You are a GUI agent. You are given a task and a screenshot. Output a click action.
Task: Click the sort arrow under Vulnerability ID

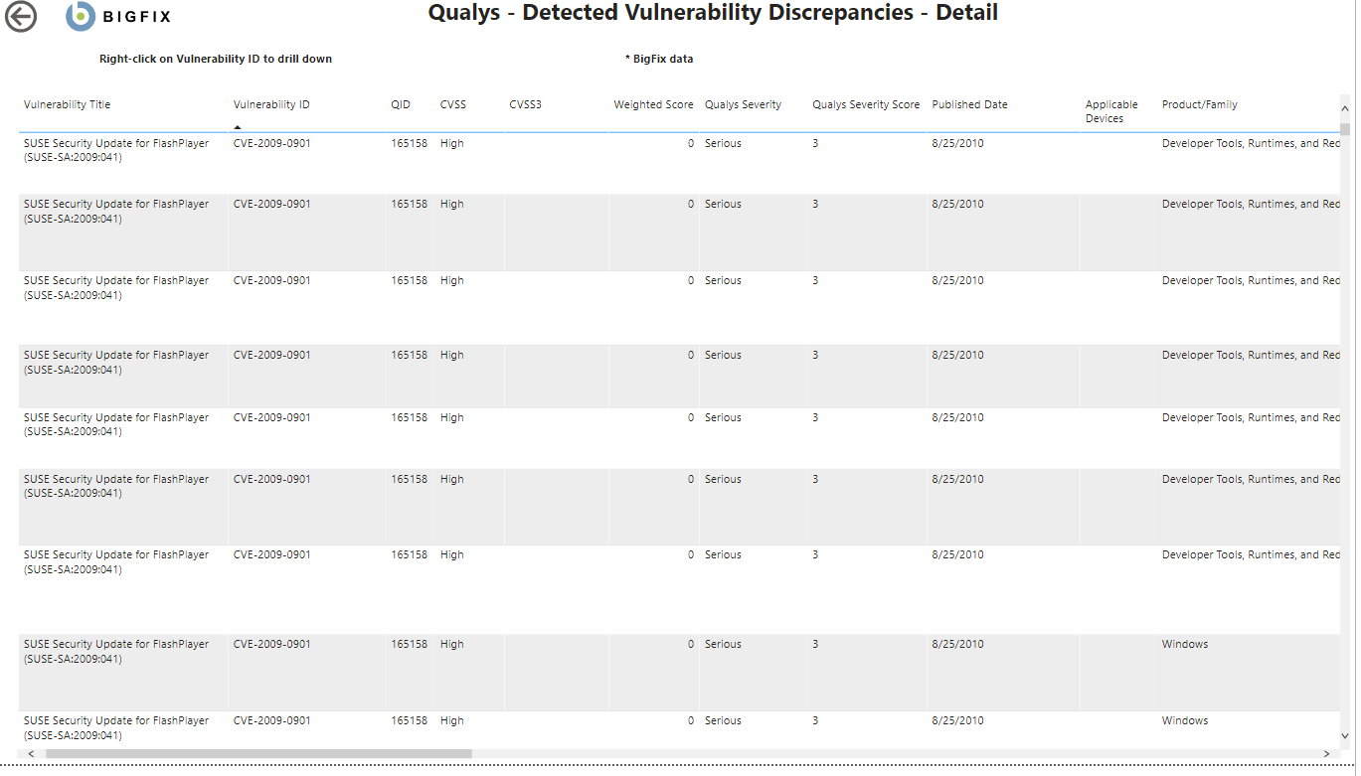(x=238, y=126)
